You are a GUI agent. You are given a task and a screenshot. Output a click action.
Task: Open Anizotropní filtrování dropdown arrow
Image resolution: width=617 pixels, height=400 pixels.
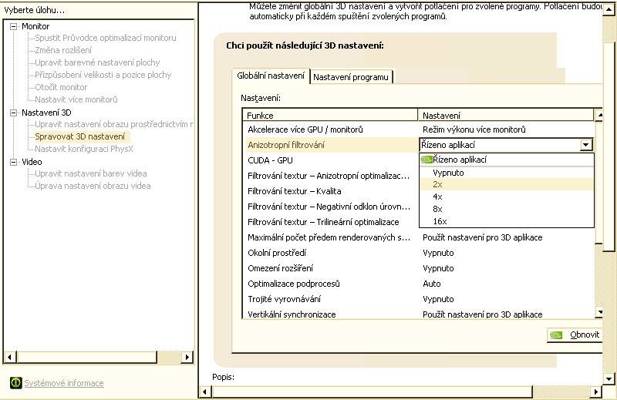coord(586,145)
